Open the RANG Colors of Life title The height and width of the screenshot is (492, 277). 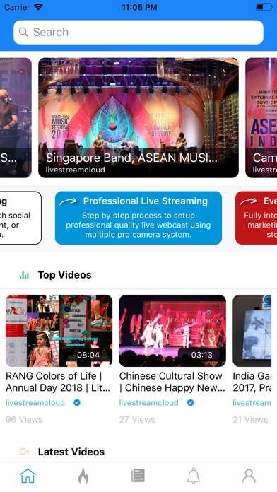58,382
